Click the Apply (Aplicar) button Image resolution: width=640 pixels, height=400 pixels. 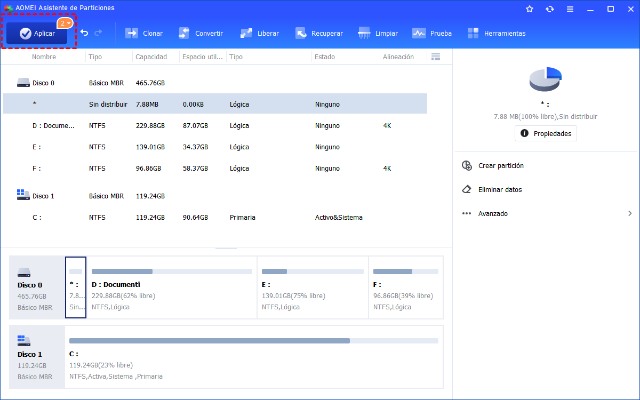(37, 34)
